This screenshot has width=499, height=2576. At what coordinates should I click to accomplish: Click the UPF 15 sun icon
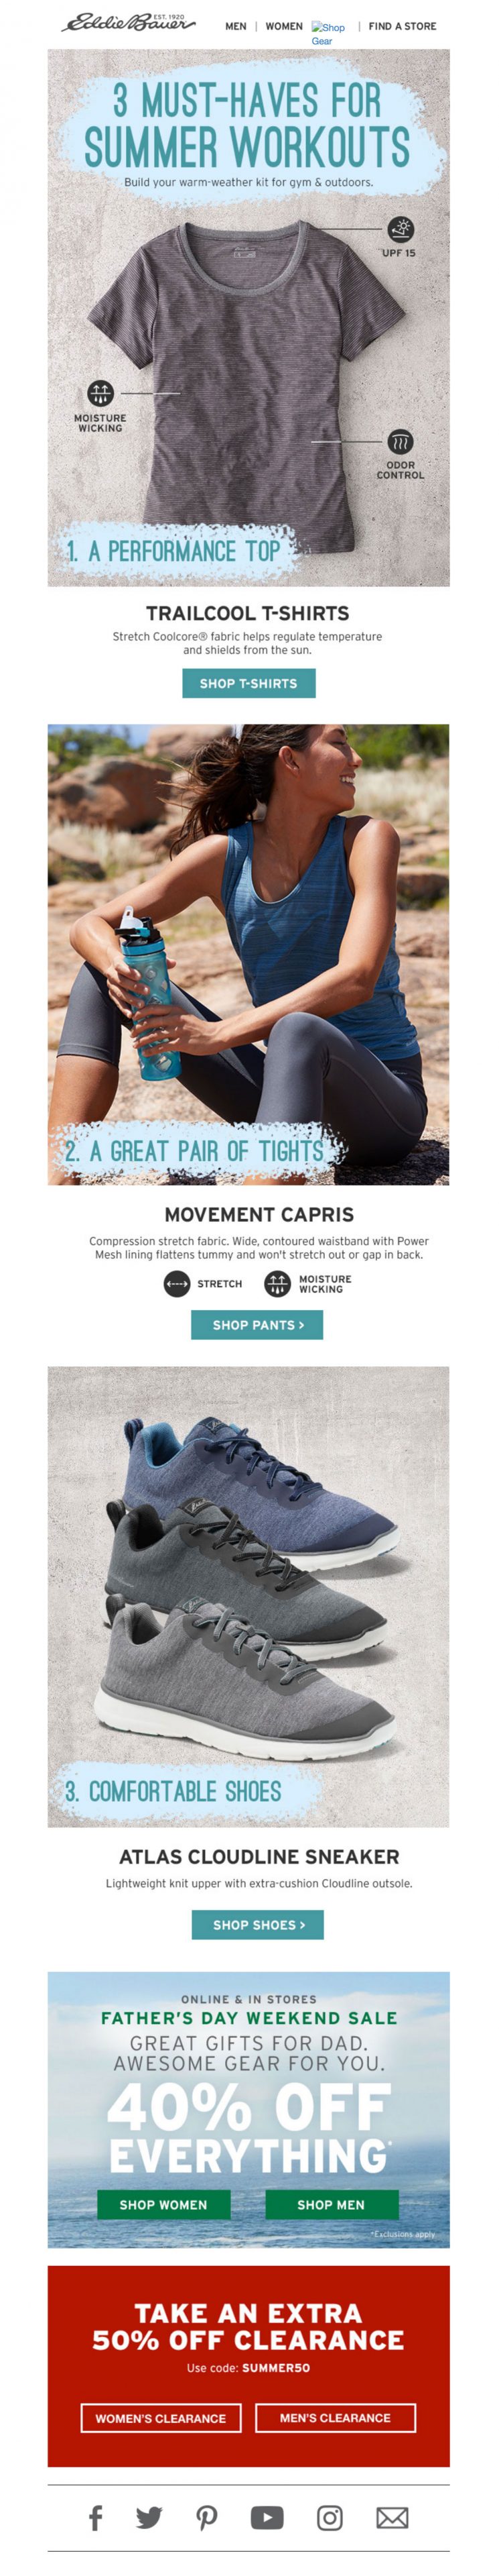[x=400, y=229]
